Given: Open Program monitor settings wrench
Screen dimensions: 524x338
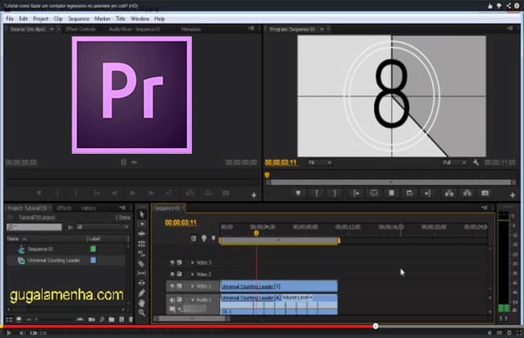Looking at the screenshot, I should pos(476,163).
